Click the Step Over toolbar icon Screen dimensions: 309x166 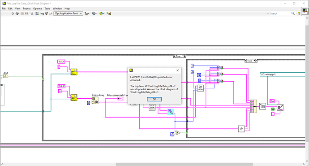[47, 13]
